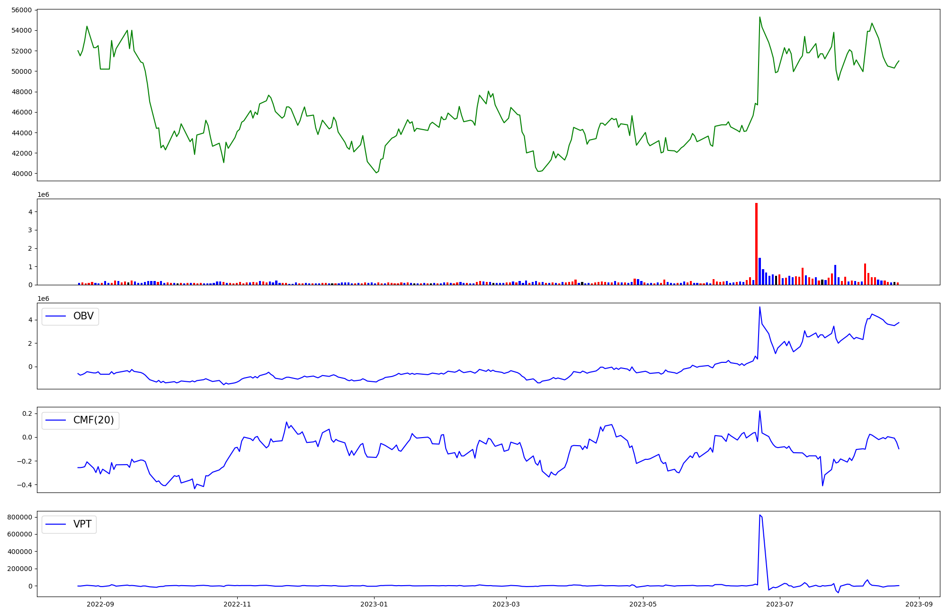Click the CMF(20) legend box
The width and height of the screenshot is (947, 615).
click(x=80, y=420)
